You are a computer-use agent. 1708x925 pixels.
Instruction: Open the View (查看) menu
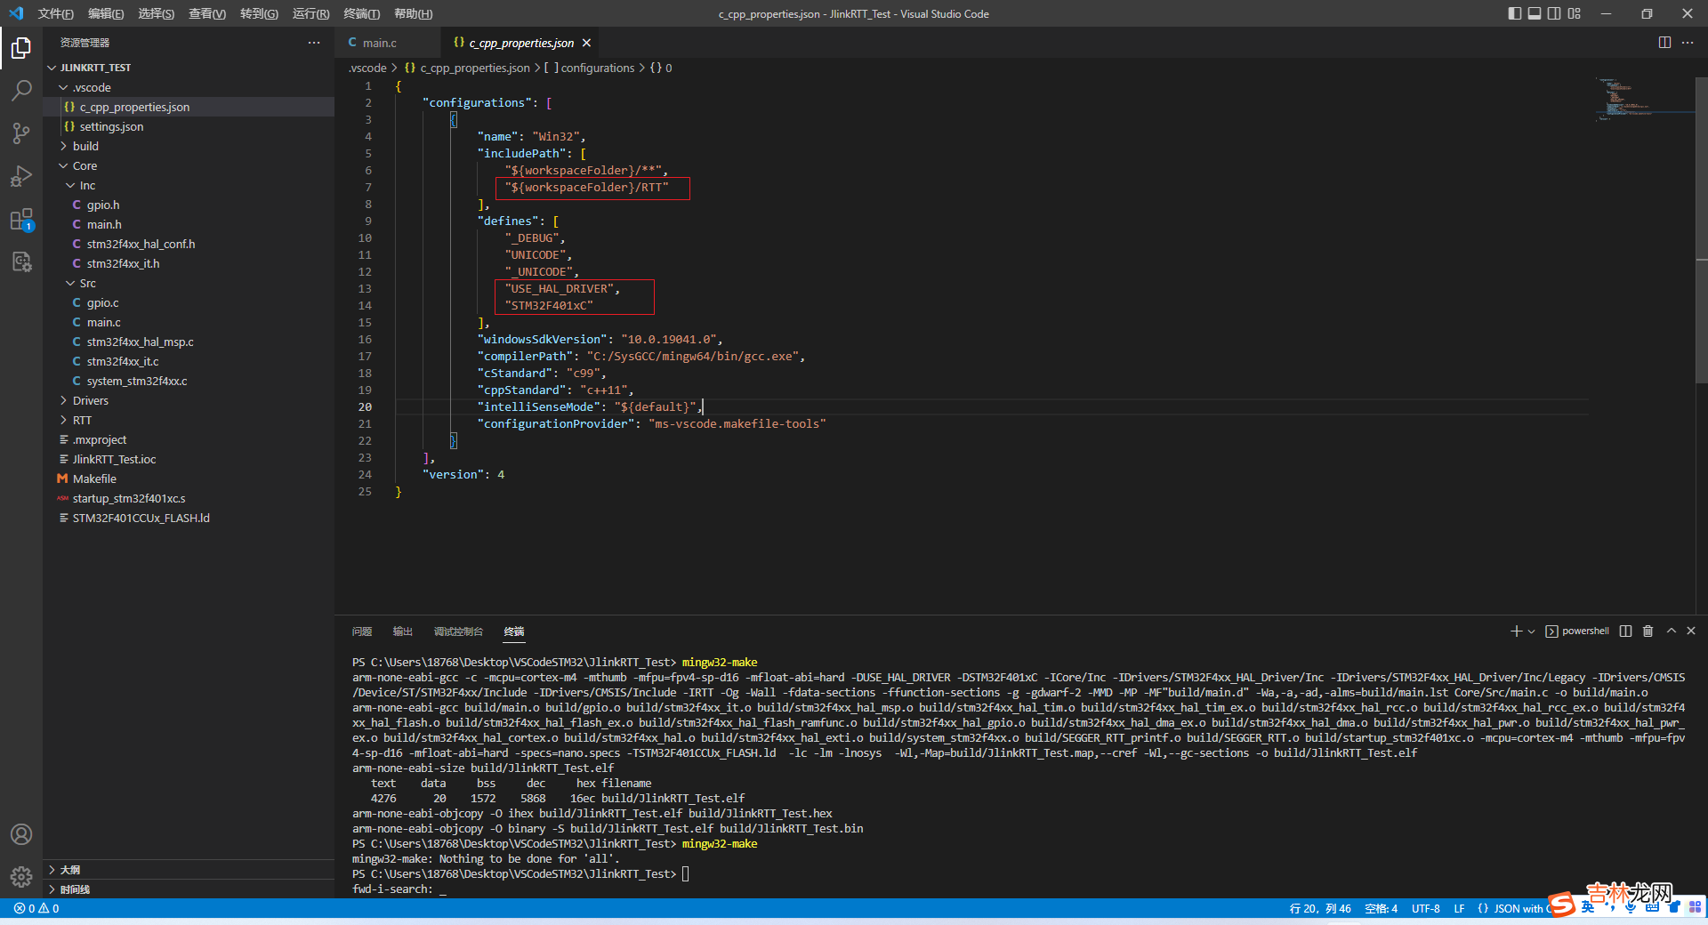tap(207, 13)
